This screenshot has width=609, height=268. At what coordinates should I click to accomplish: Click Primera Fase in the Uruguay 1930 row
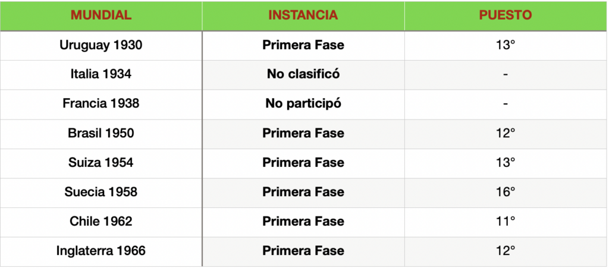click(x=303, y=45)
